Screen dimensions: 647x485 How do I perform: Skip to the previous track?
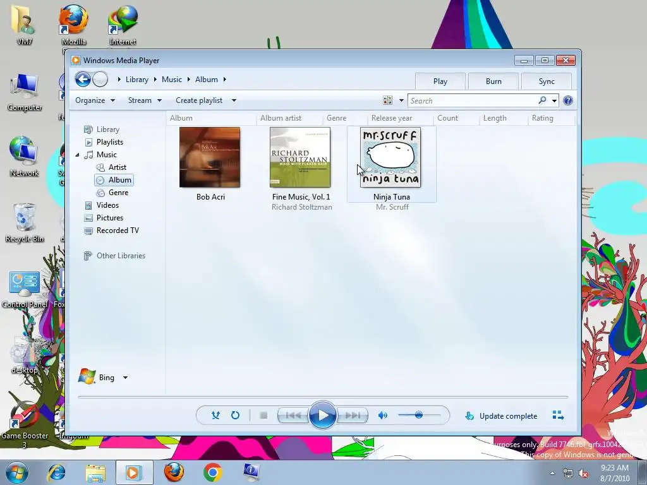tap(293, 416)
